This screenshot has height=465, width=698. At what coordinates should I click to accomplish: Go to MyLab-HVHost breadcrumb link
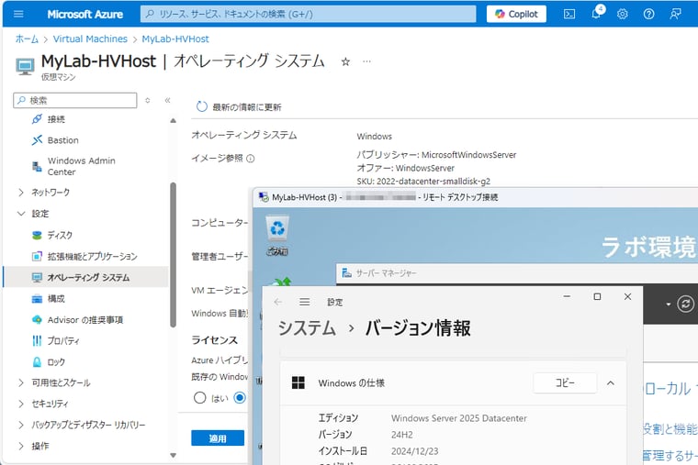pyautogui.click(x=175, y=39)
